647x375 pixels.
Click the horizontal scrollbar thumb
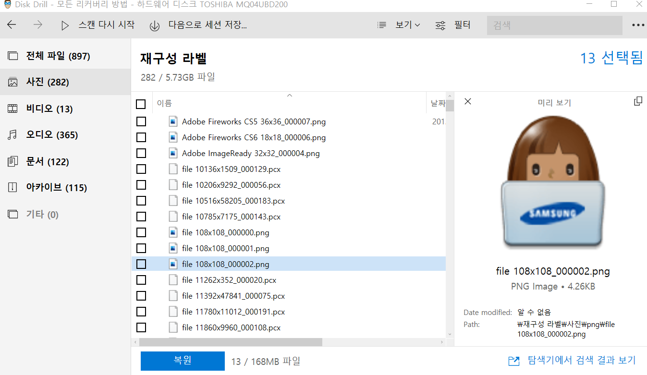tap(231, 342)
